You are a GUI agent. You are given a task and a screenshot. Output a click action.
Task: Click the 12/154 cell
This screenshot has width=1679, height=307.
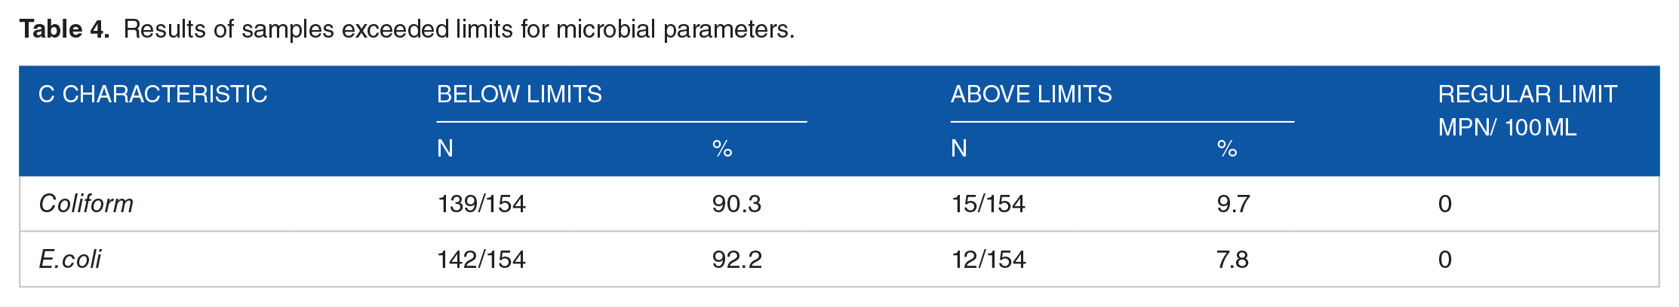[x=989, y=260]
